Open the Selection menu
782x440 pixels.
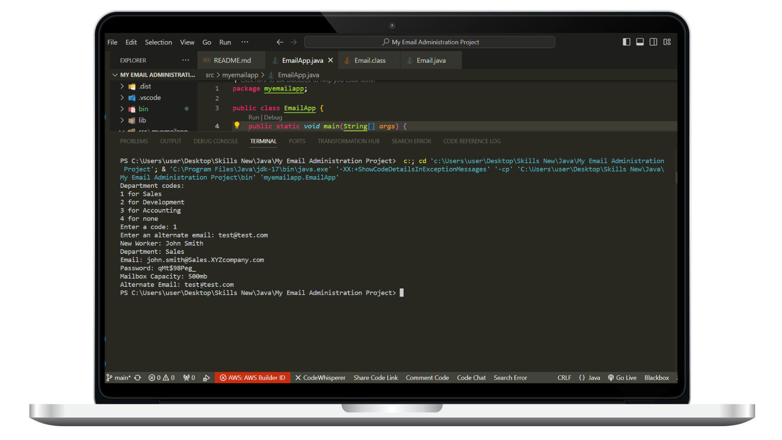point(158,42)
